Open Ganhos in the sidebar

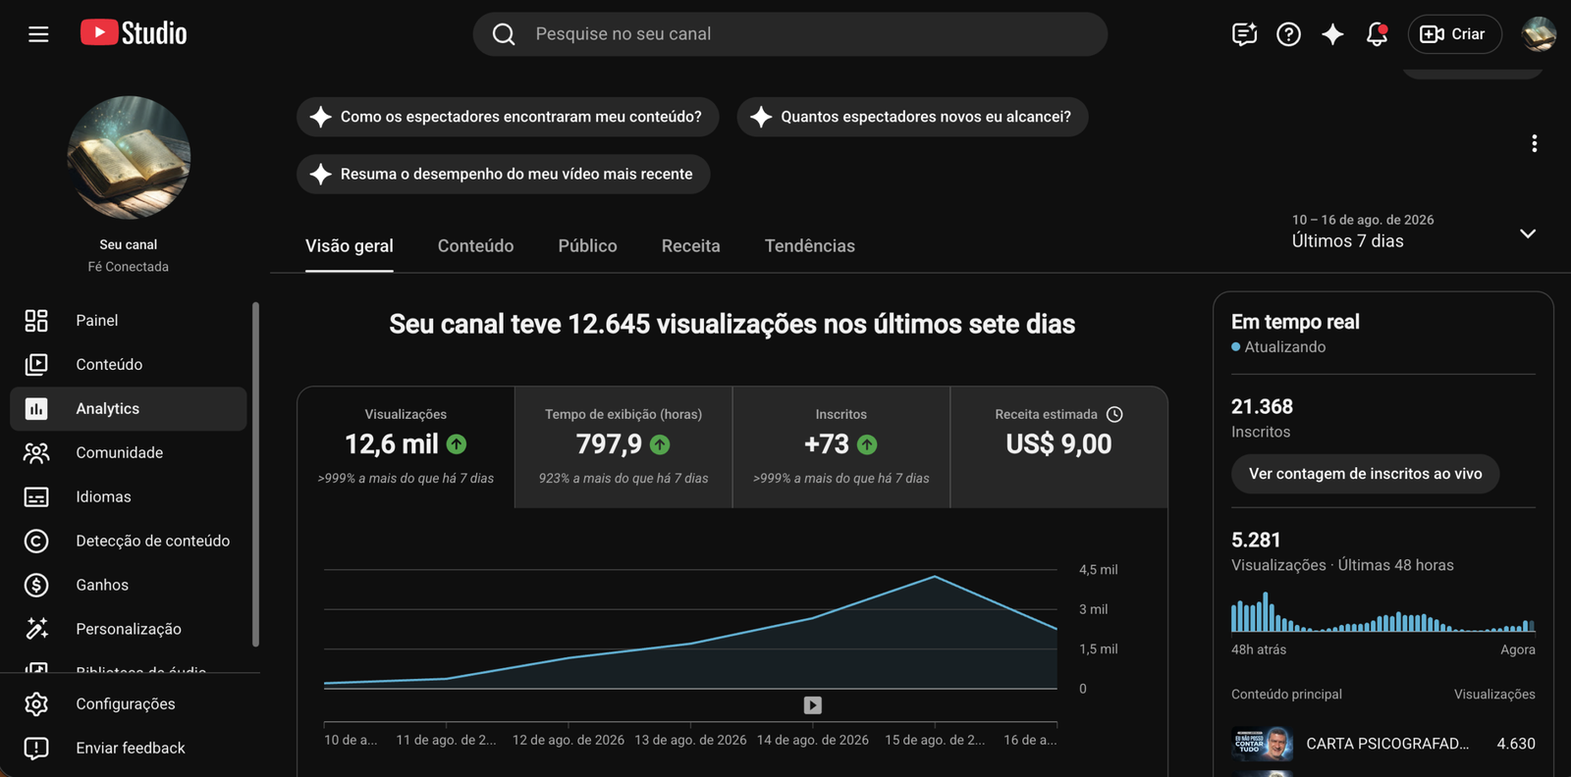tap(129, 586)
